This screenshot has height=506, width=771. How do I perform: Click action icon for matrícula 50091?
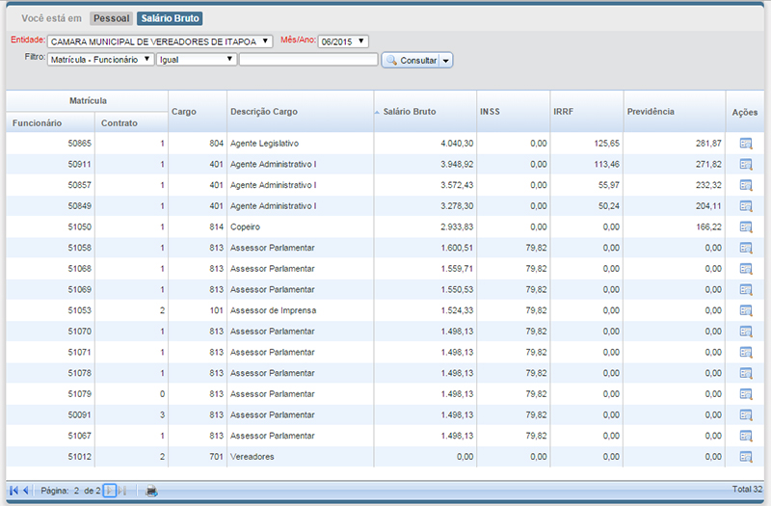tap(746, 414)
